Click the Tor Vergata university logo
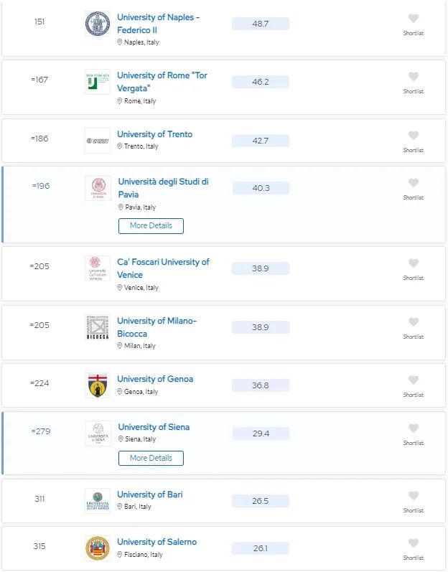Viewport: 448px width, 572px height. tap(98, 83)
